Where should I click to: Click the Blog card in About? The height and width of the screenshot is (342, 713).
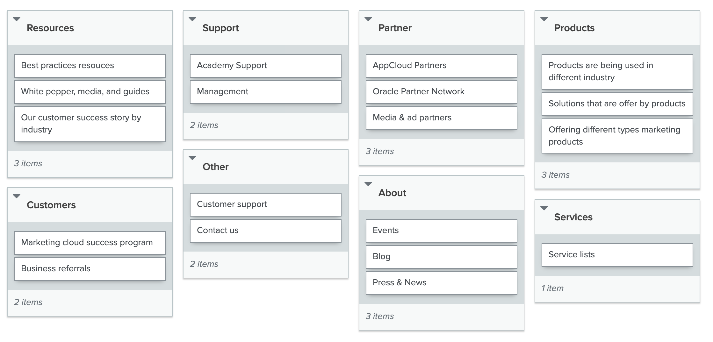[x=441, y=257]
